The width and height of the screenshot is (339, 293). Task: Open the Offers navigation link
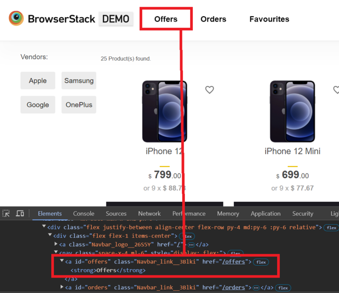pos(166,19)
